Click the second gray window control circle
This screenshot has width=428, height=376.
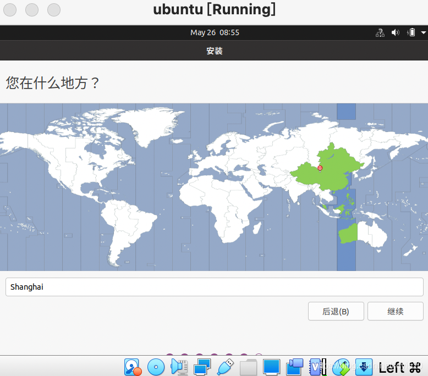point(32,10)
